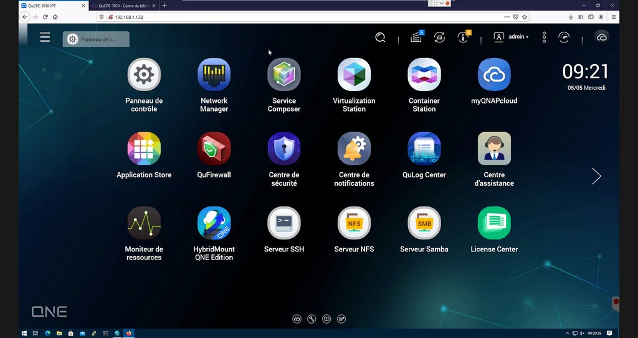This screenshot has width=638, height=338.
Task: Launch QuFirewall
Action: click(214, 148)
